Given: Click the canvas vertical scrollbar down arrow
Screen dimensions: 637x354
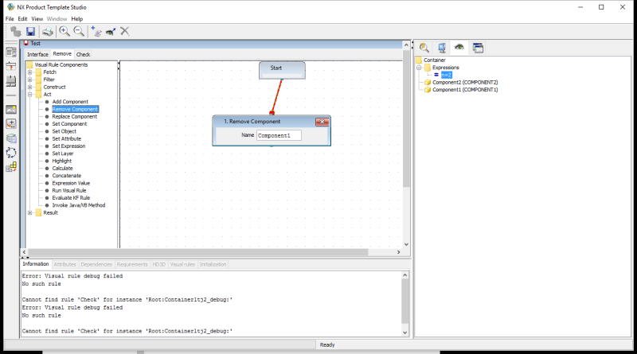Looking at the screenshot, I should coord(406,244).
